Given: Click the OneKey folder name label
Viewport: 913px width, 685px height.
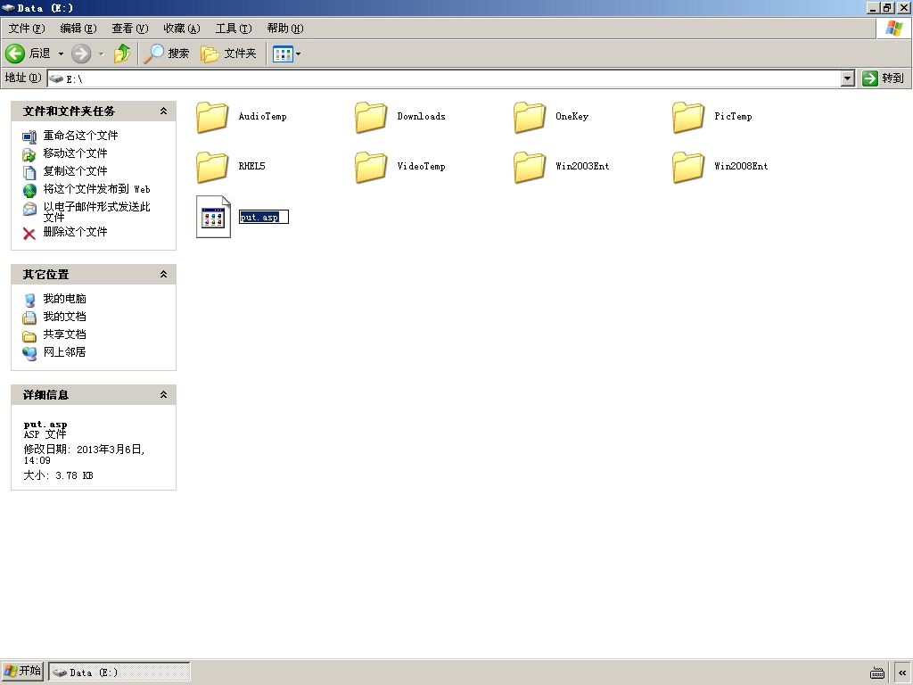Looking at the screenshot, I should point(572,117).
